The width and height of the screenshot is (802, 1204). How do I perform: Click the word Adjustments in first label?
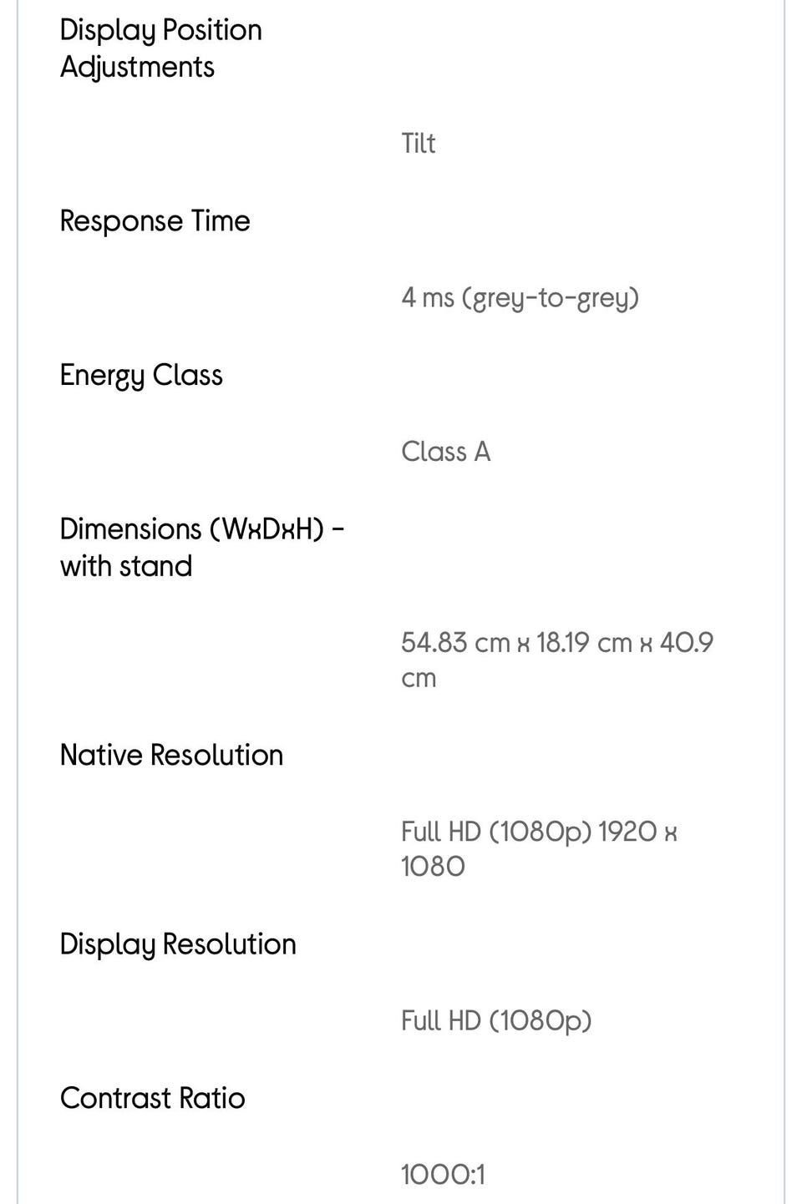click(137, 67)
